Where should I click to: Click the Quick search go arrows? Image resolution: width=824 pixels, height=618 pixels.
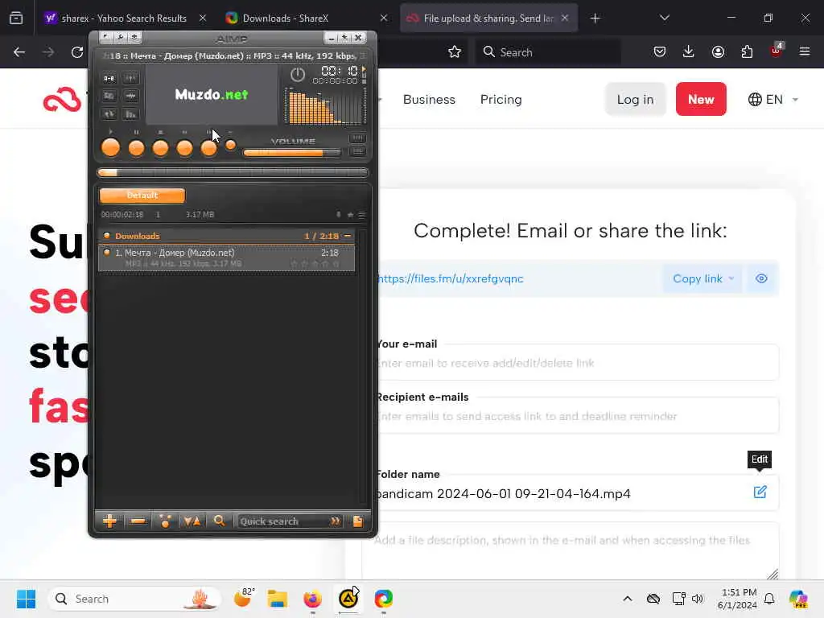335,521
